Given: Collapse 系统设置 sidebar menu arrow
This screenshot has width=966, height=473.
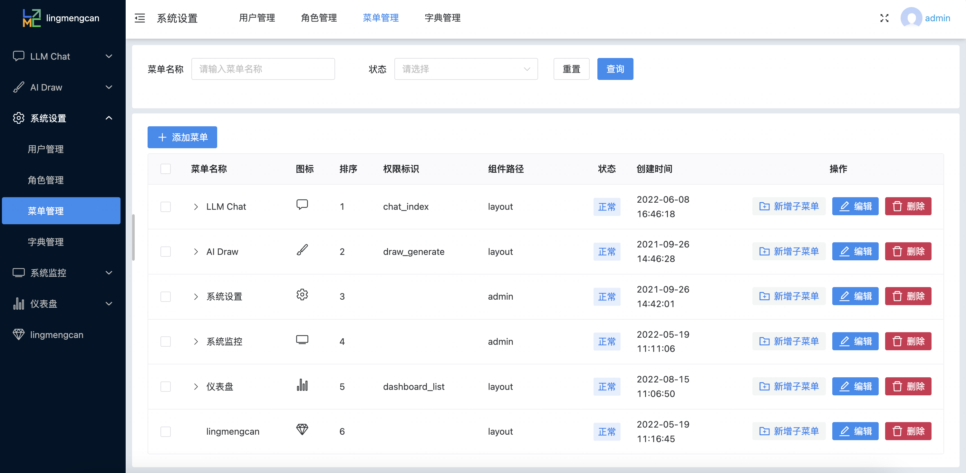Looking at the screenshot, I should 109,118.
